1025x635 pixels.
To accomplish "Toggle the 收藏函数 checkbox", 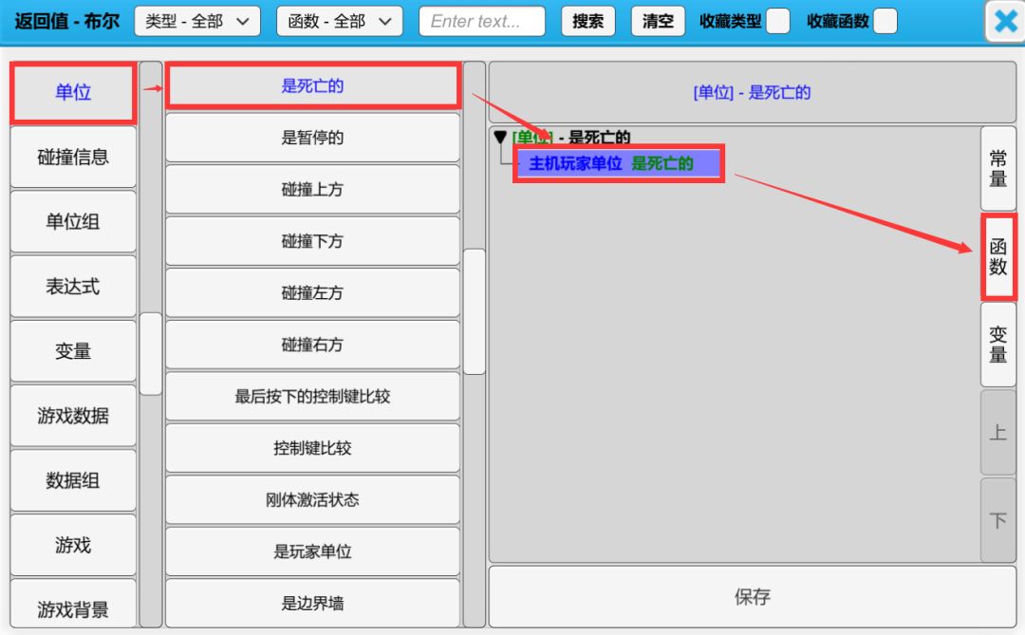I will [x=885, y=21].
